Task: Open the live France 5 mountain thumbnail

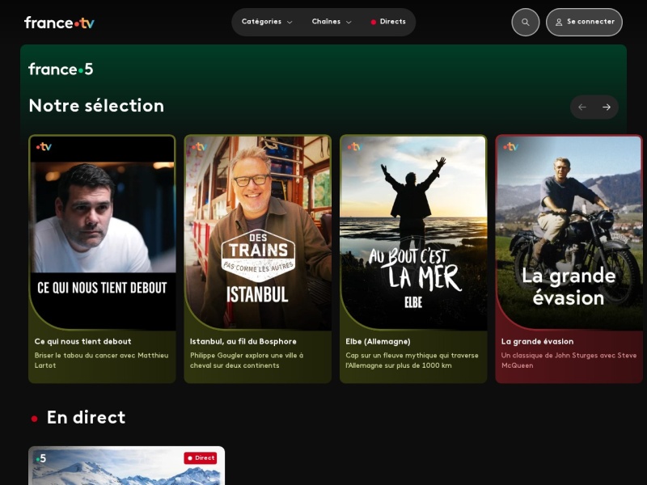Action: (x=127, y=466)
